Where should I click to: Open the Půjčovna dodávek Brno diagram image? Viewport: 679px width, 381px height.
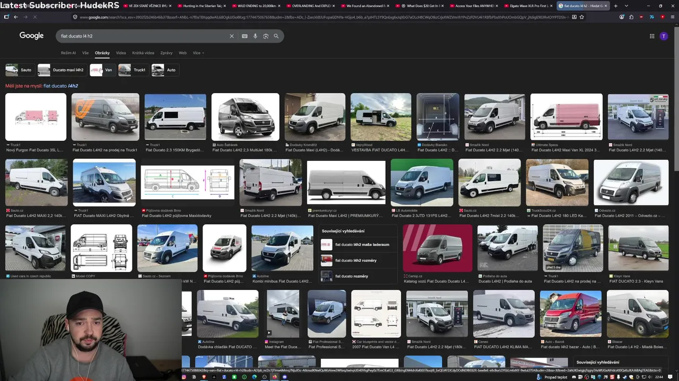[x=187, y=183]
